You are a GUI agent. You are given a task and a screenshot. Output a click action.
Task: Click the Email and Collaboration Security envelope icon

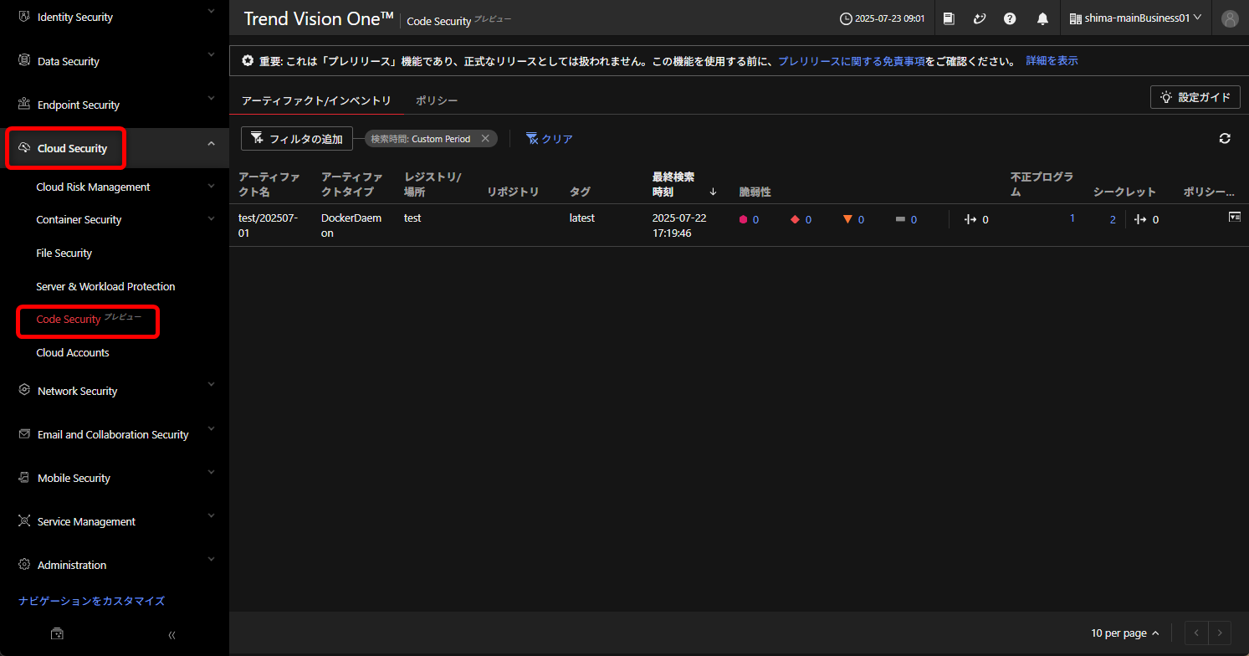24,434
